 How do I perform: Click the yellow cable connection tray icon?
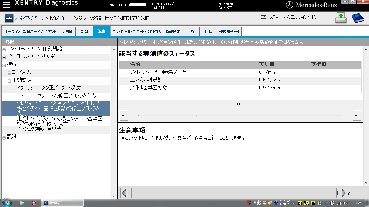pyautogui.click(x=307, y=203)
